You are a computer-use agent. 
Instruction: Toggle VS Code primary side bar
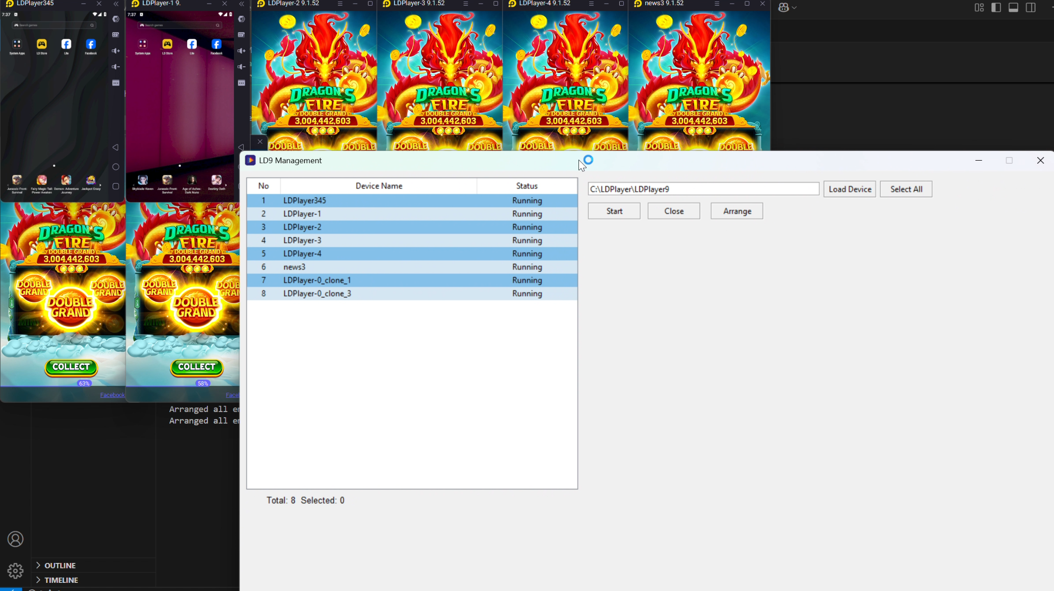point(996,8)
